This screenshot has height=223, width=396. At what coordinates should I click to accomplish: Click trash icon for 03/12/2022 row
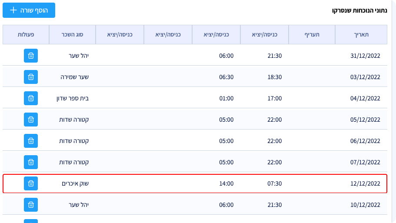pyautogui.click(x=31, y=77)
